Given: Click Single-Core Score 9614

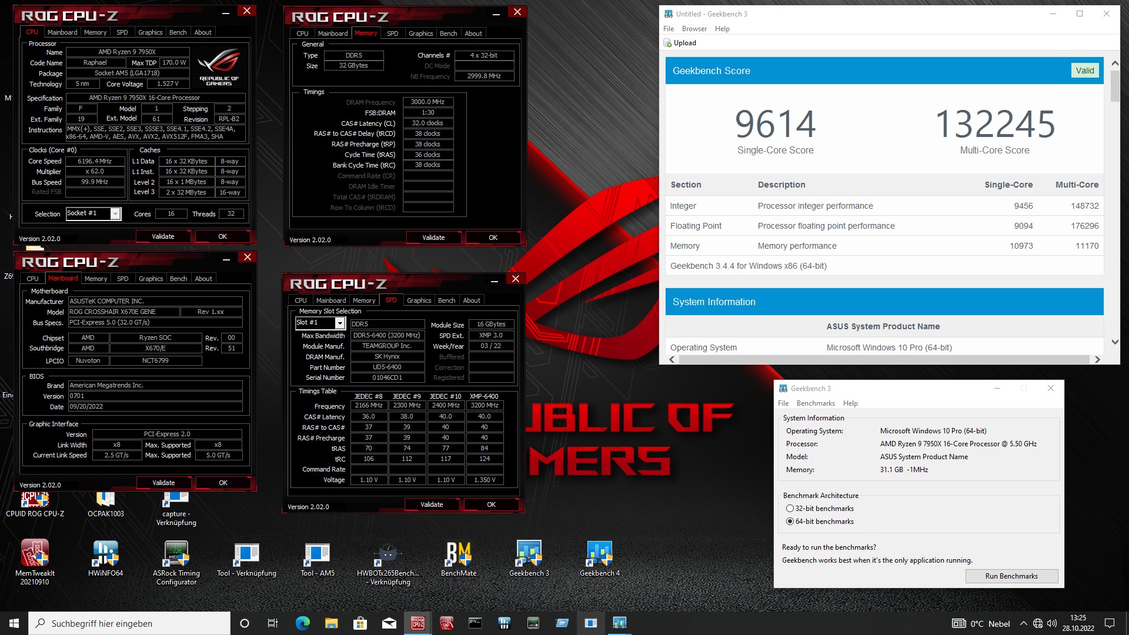Looking at the screenshot, I should [775, 124].
